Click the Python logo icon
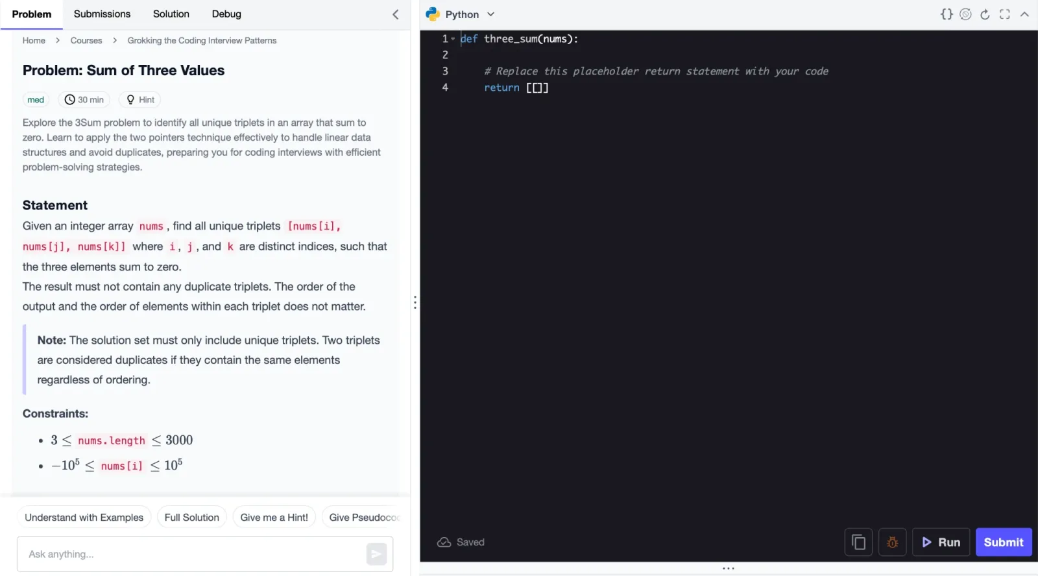 pyautogui.click(x=433, y=14)
